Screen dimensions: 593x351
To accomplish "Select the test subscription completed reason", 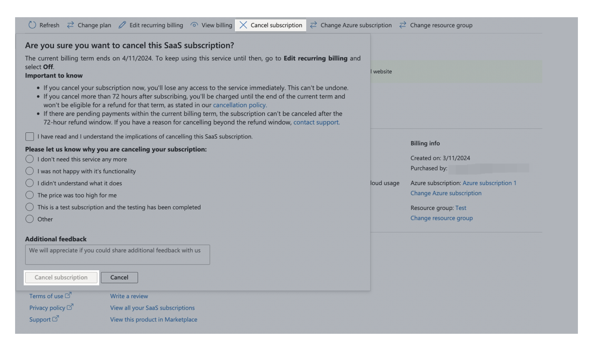I will click(30, 207).
